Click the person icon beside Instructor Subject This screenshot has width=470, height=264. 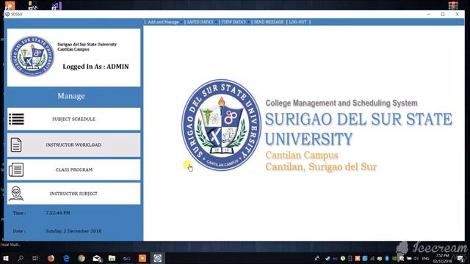(16, 194)
